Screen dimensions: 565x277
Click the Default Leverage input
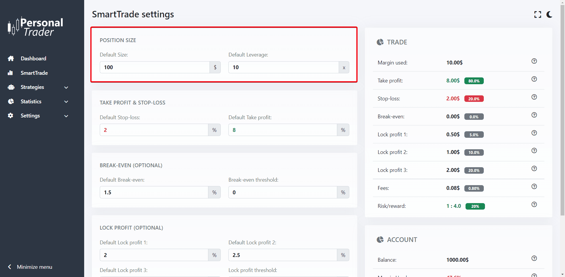pyautogui.click(x=283, y=67)
